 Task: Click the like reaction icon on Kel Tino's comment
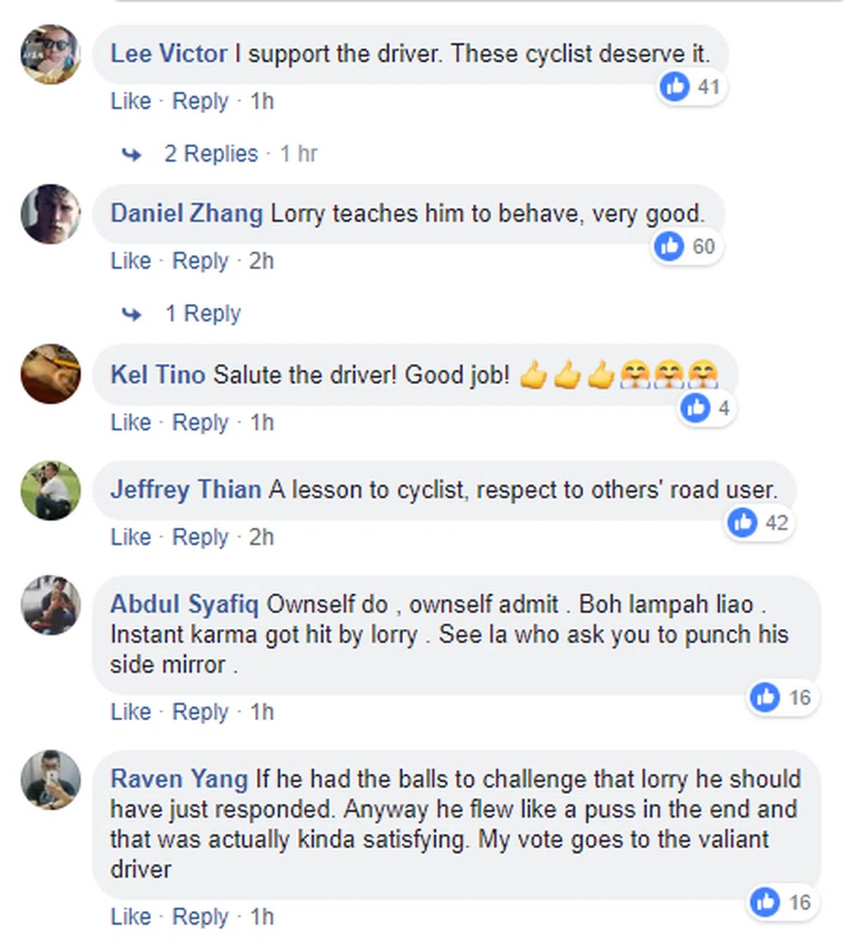point(696,408)
